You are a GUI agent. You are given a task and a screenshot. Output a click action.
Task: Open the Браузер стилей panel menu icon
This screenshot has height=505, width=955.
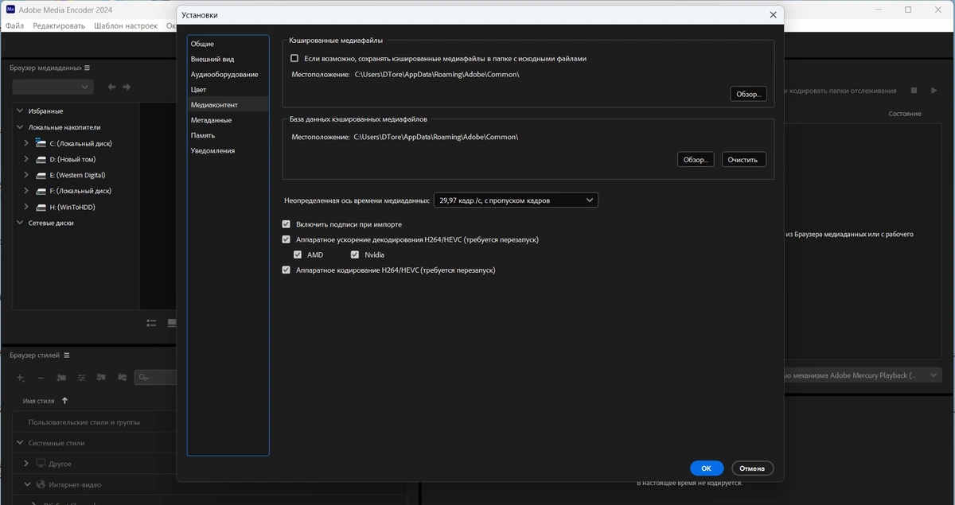[x=67, y=355]
